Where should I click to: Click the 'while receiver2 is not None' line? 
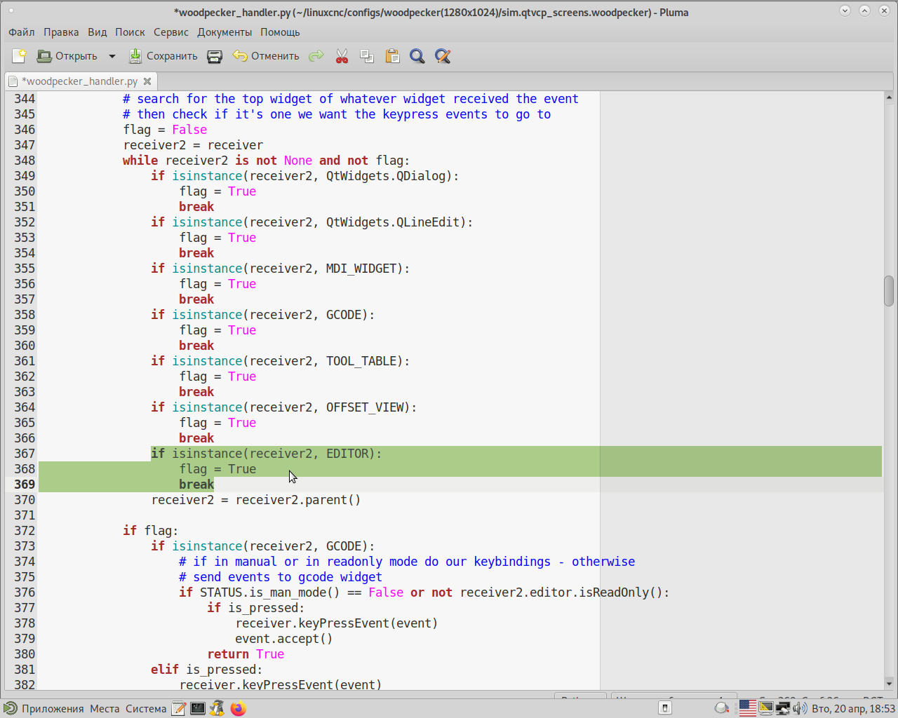pyautogui.click(x=266, y=161)
